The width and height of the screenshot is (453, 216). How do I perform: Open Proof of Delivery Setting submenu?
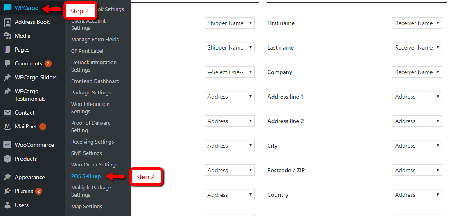click(x=91, y=126)
